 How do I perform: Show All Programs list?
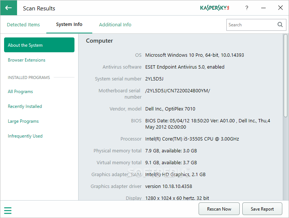pyautogui.click(x=20, y=92)
